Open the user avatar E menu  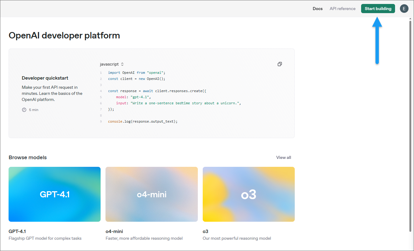click(x=404, y=9)
